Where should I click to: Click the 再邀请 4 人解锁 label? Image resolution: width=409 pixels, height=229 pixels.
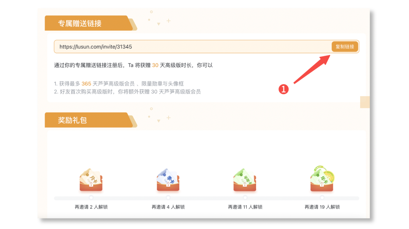coord(168,207)
